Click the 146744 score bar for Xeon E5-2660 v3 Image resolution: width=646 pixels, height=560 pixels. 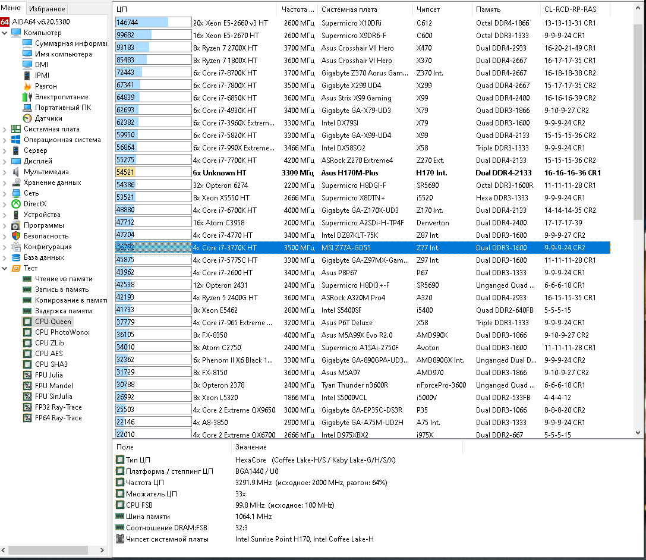[153, 23]
